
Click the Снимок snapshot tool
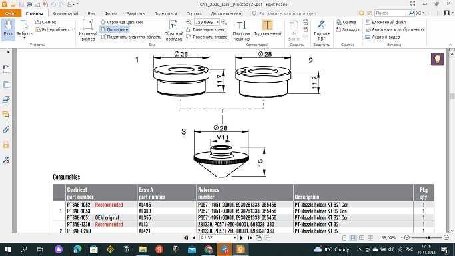coord(46,22)
